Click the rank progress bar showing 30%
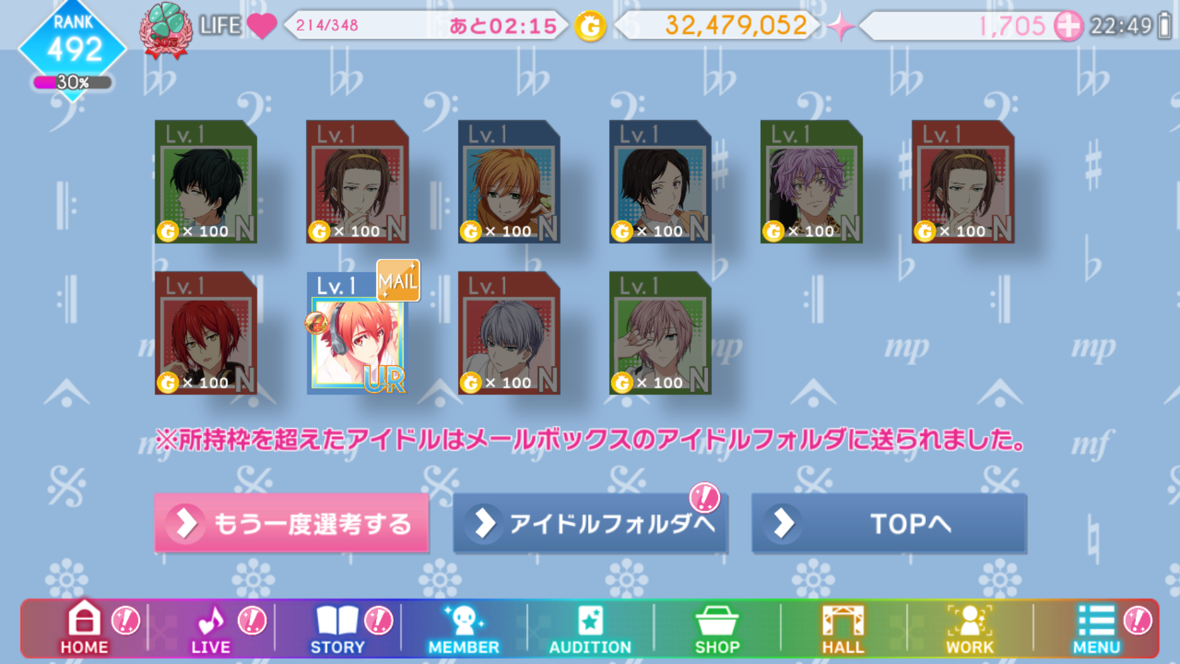 (x=73, y=82)
